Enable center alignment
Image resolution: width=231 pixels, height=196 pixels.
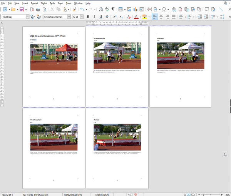(161, 17)
